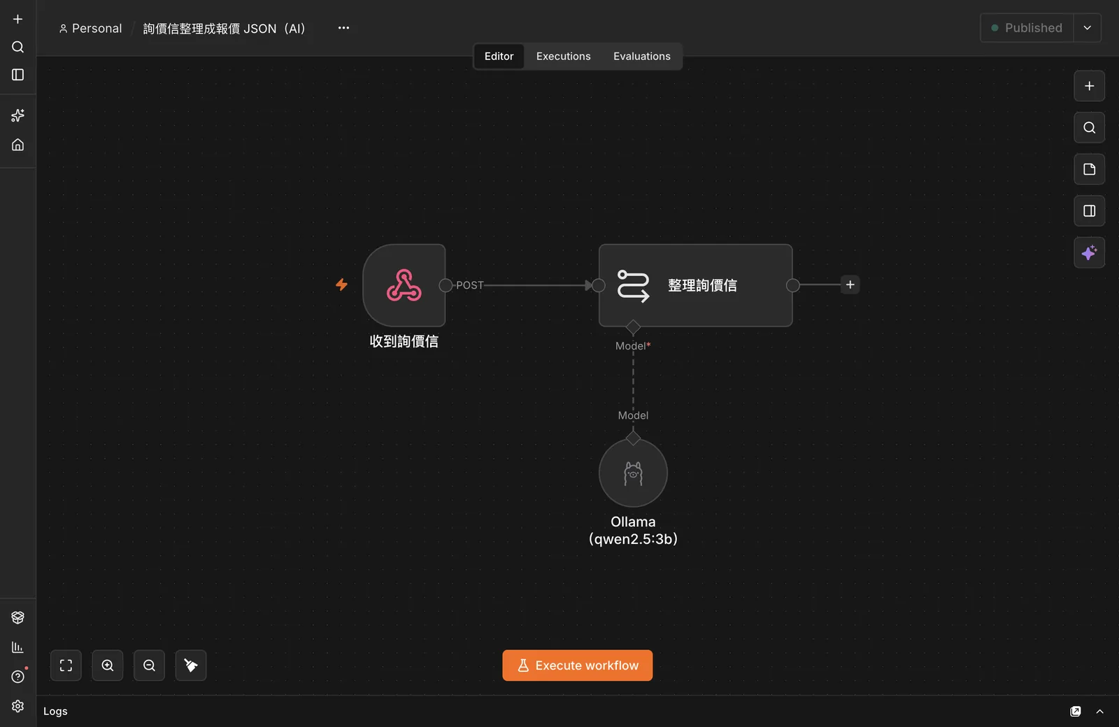Click the webhook trigger lightning bolt icon
Viewport: 1119px width, 727px height.
[341, 285]
